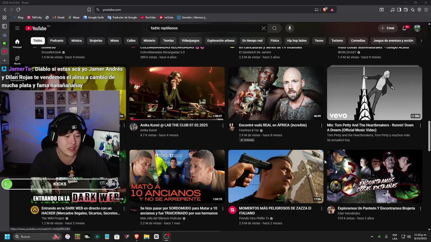Open the account avatar menu
This screenshot has height=242, width=431.
pos(417,28)
